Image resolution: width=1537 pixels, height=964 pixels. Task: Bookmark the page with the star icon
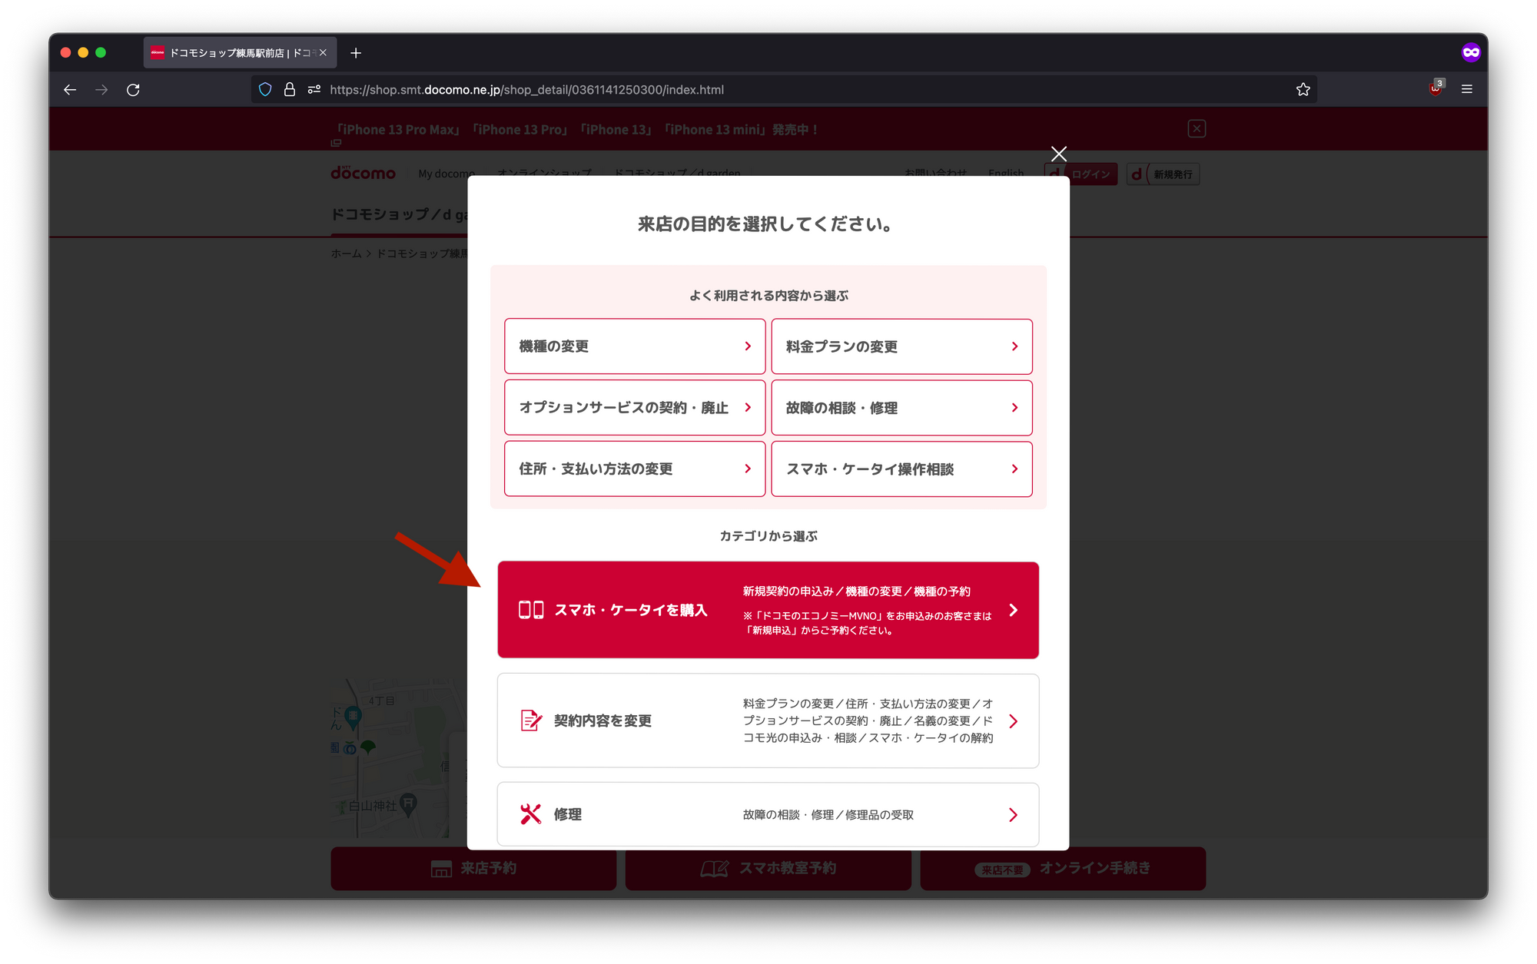click(x=1303, y=90)
